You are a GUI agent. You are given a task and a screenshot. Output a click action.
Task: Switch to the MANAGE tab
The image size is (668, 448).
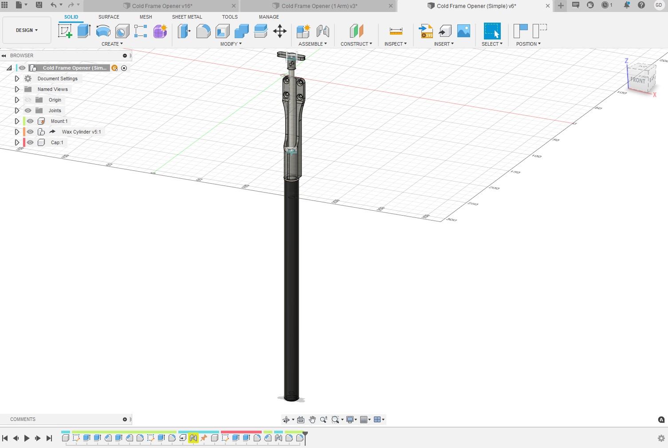click(269, 17)
